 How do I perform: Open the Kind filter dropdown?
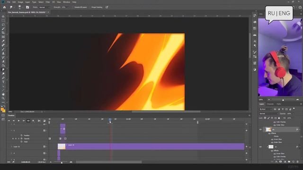pyautogui.click(x=266, y=109)
